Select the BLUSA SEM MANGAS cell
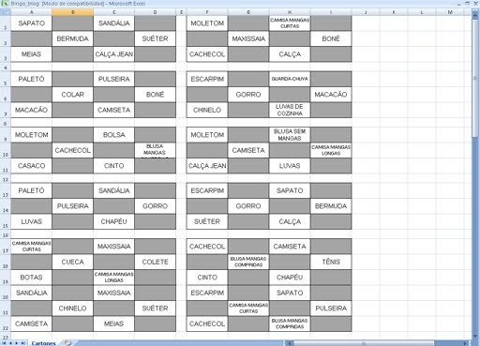Image resolution: width=480 pixels, height=346 pixels. click(x=290, y=135)
